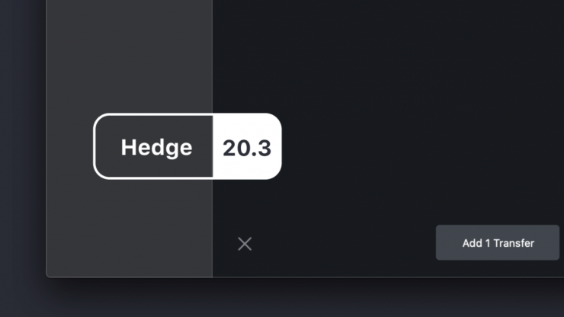Select the white 20.3 half of the badge
Image resolution: width=564 pixels, height=317 pixels.
pos(246,146)
